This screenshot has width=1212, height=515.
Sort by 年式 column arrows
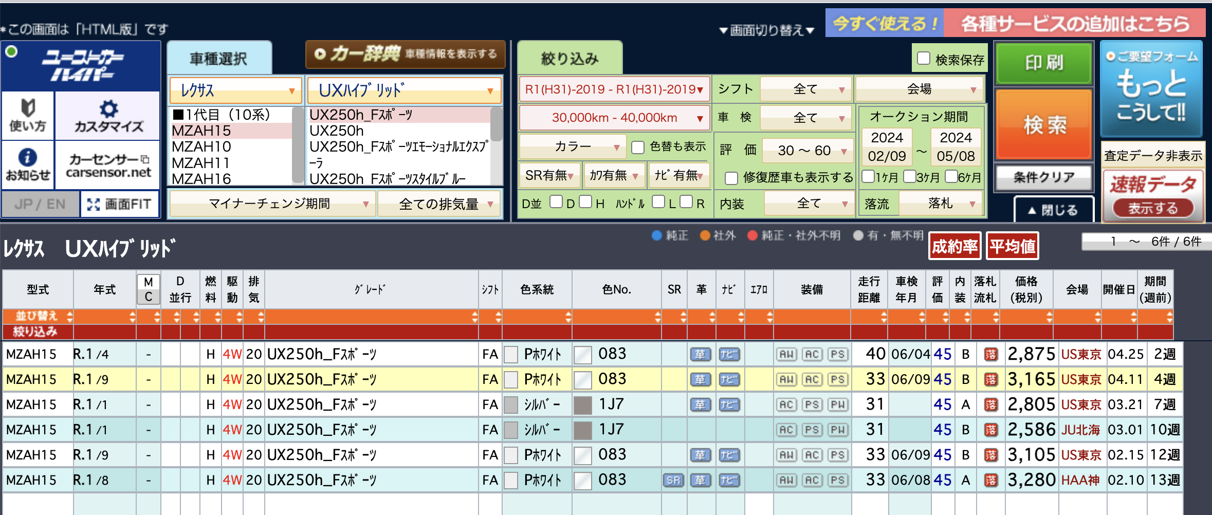pos(132,317)
